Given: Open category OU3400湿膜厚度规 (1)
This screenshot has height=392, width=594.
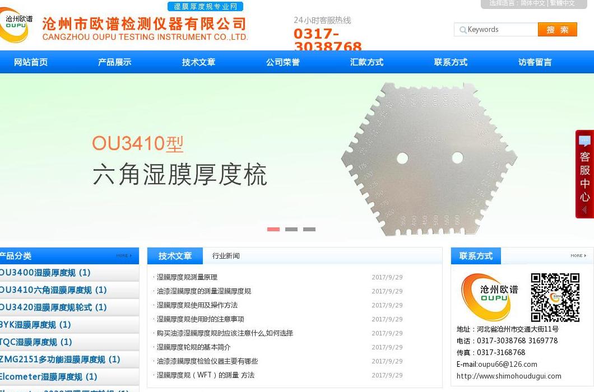Looking at the screenshot, I should 45,273.
